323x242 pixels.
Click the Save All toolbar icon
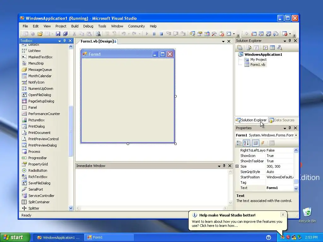click(x=65, y=34)
